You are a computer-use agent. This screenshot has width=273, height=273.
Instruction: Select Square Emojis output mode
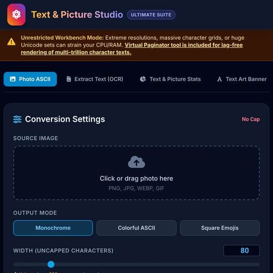[x=220, y=228]
